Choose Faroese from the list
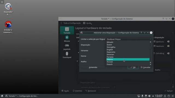Viewport: 175px width, 98px height. click(x=128, y=57)
